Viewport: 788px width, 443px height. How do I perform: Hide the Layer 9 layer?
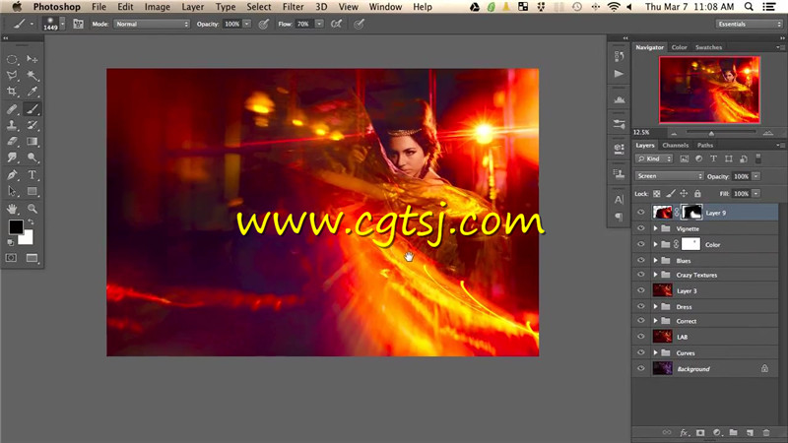(641, 213)
